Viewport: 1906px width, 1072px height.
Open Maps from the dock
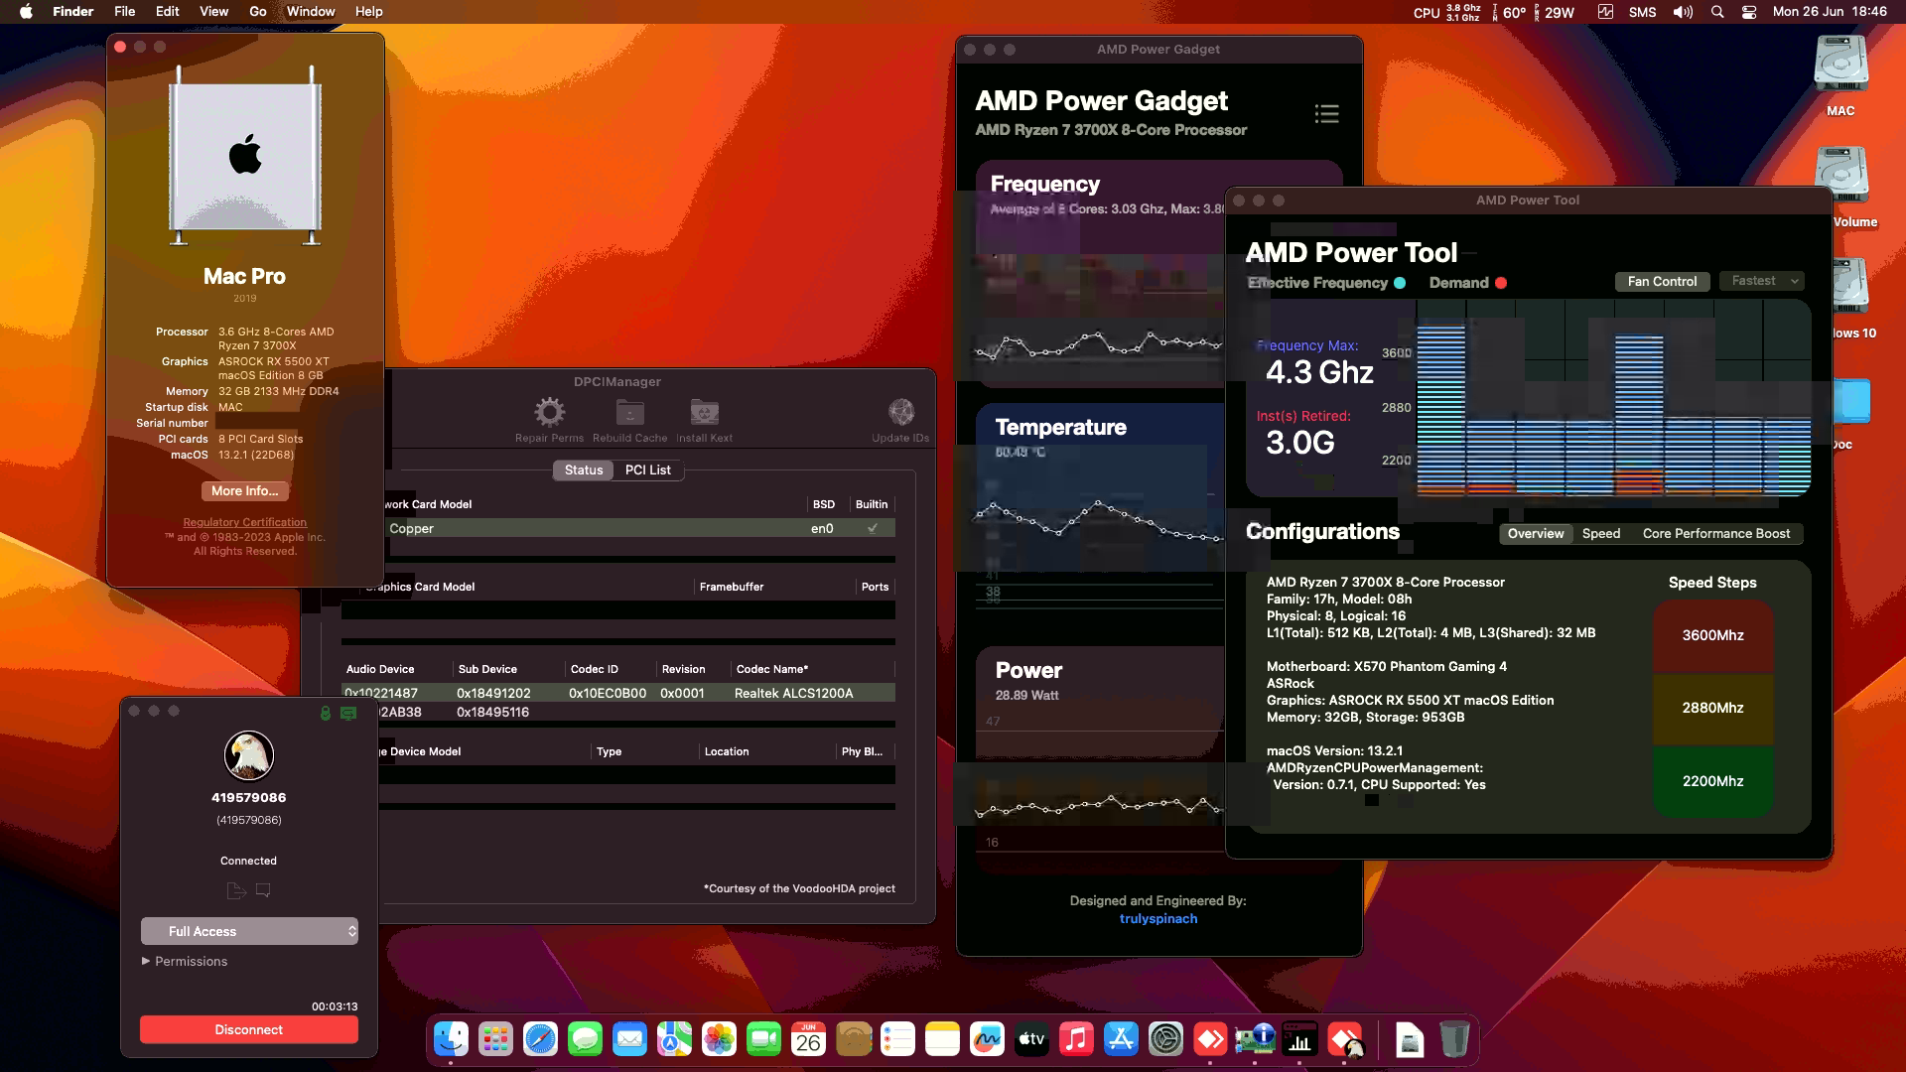pyautogui.click(x=674, y=1039)
